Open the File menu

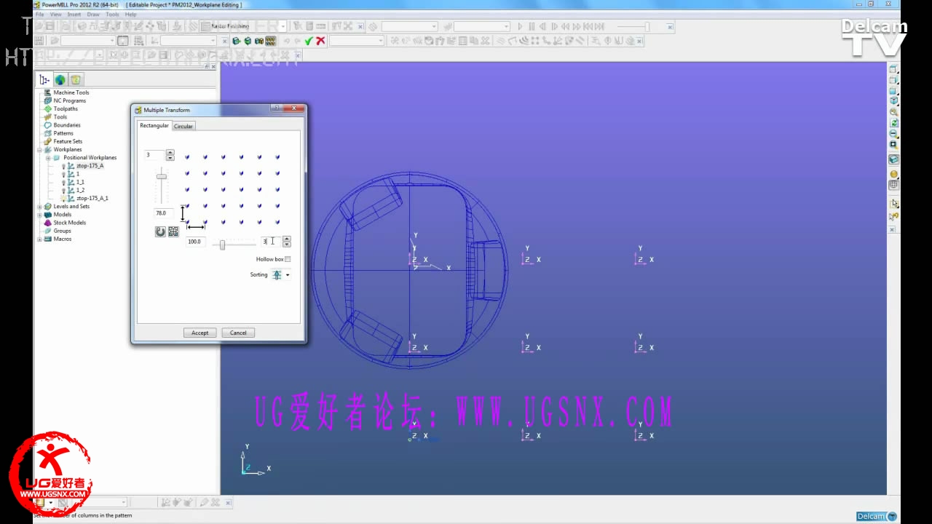coord(39,14)
